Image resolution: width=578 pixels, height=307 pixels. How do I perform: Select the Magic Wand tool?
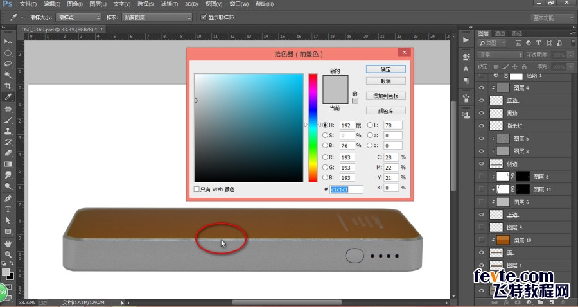tap(8, 75)
